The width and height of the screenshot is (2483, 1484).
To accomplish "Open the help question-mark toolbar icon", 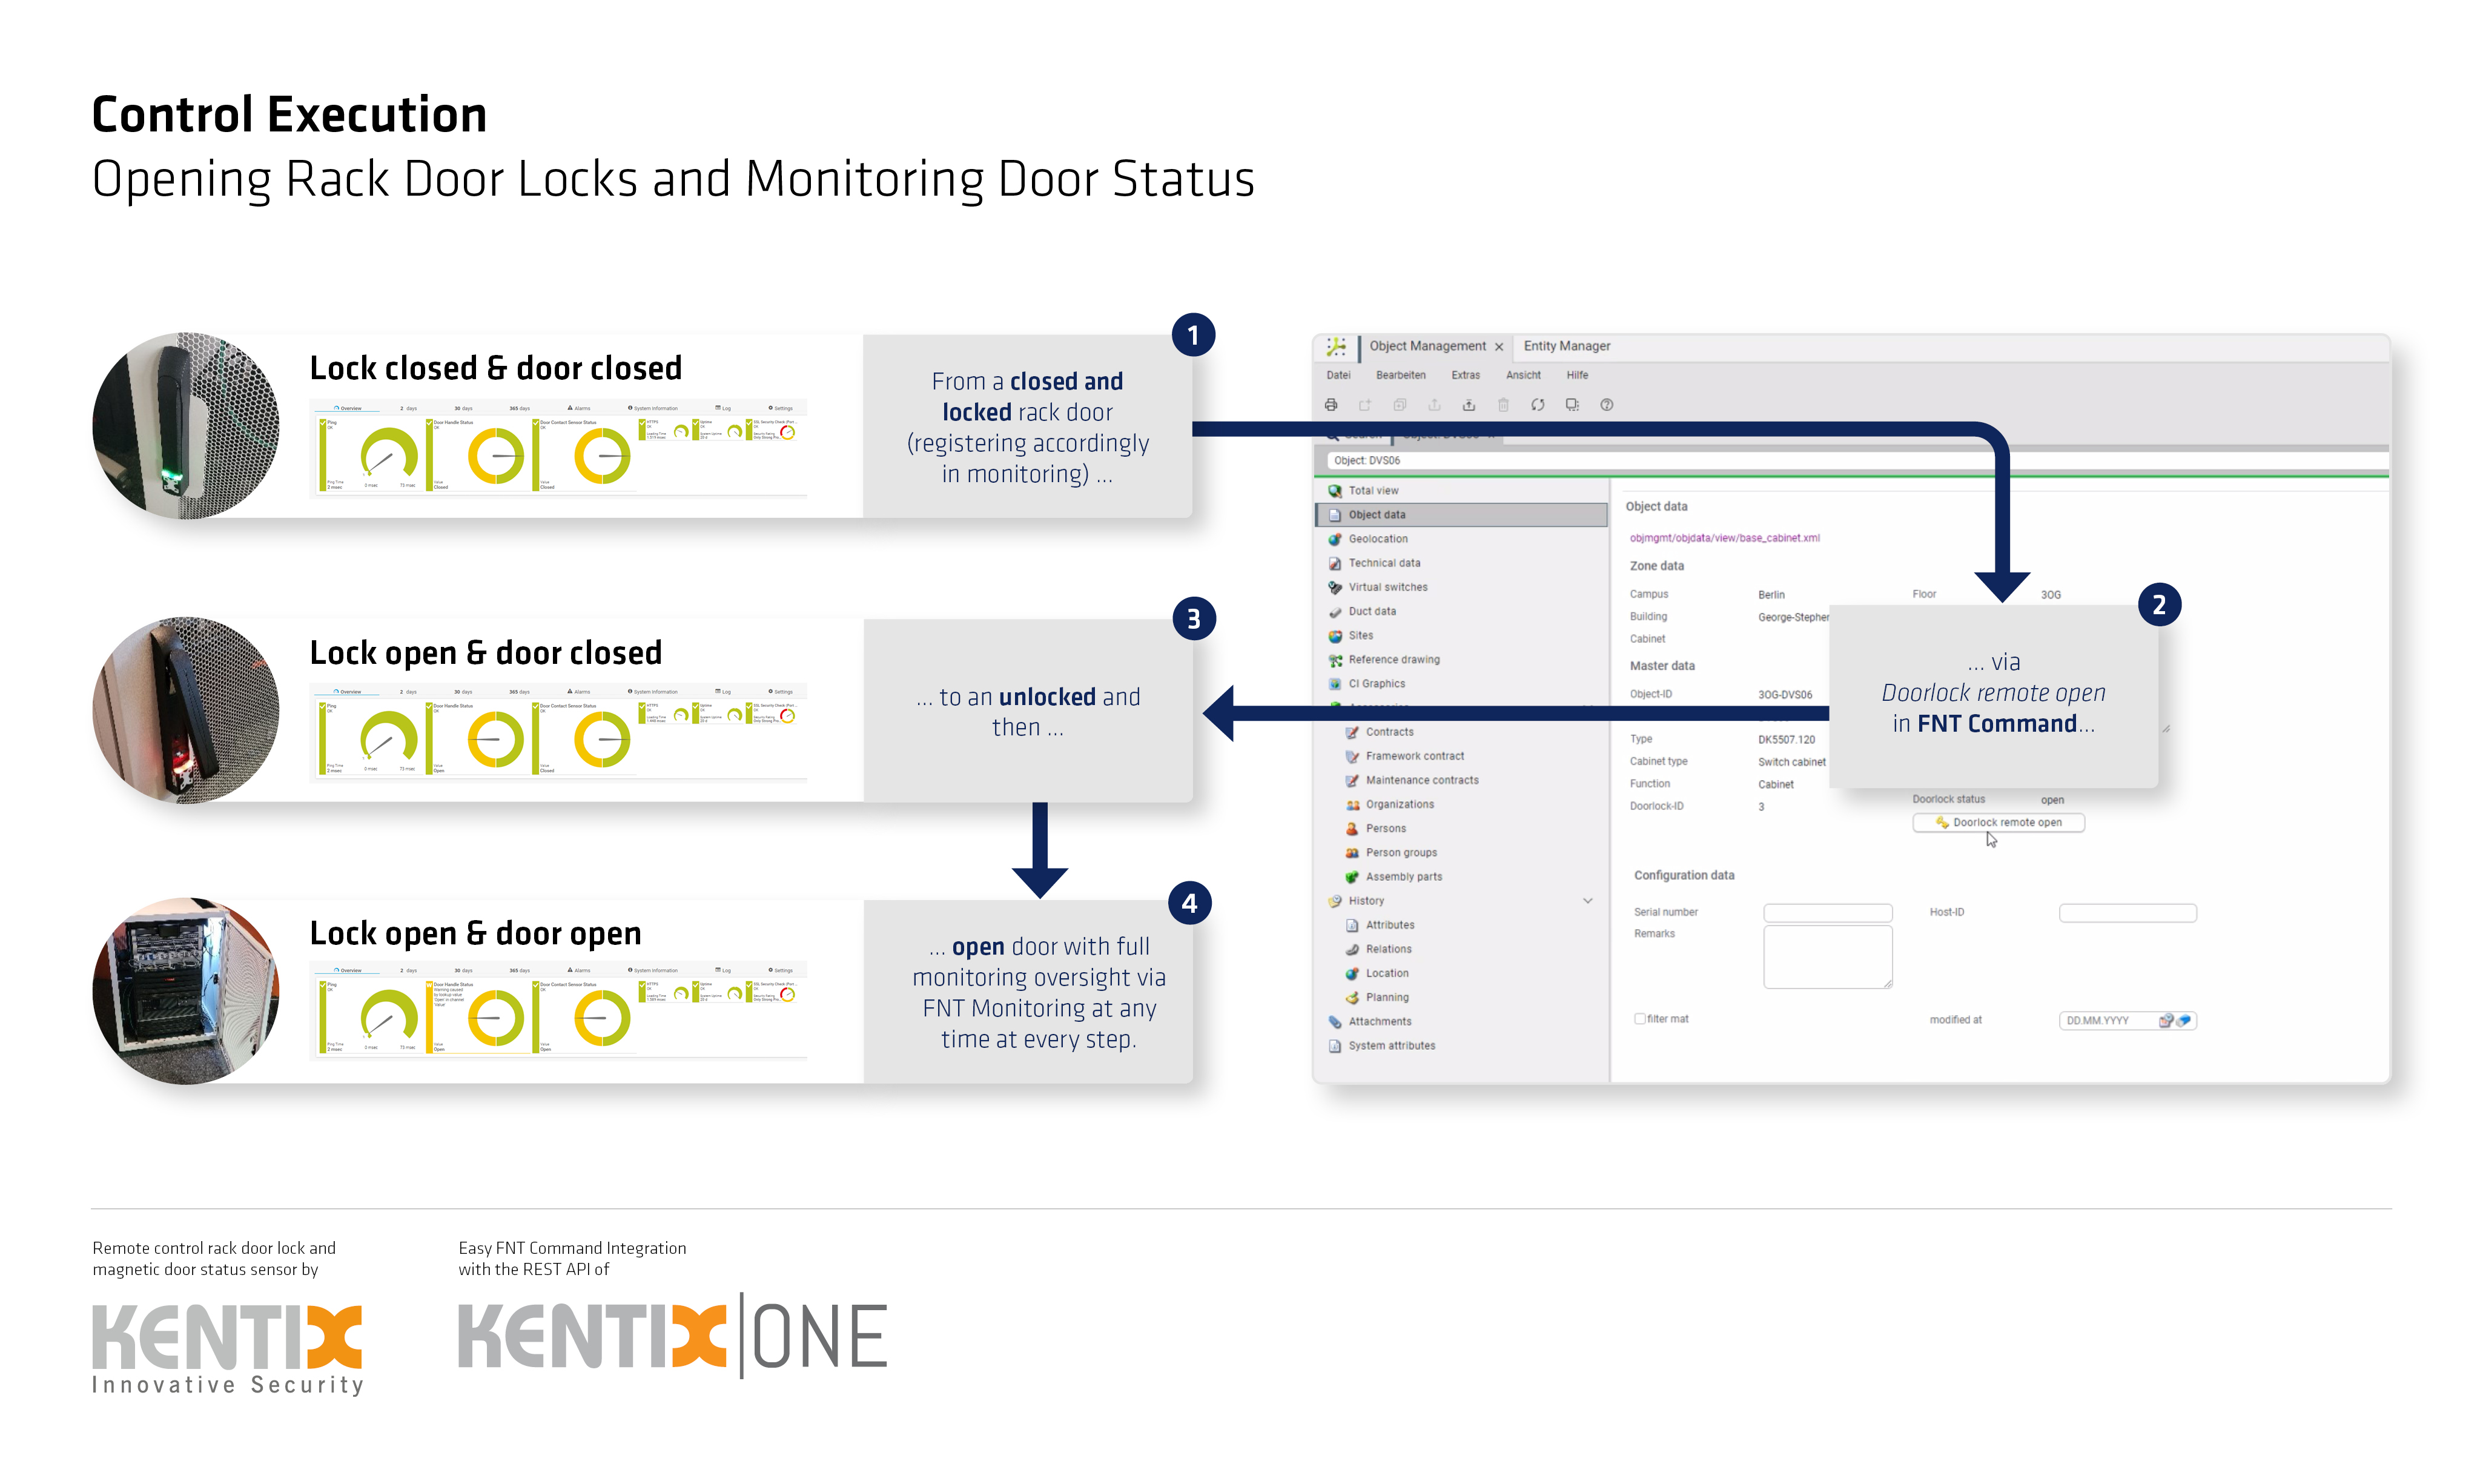I will point(1606,405).
